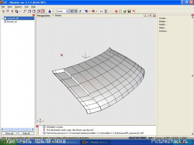The width and height of the screenshot is (194, 145).
Task: Toggle the green Y axis constraint
Action: pyautogui.click(x=76, y=11)
